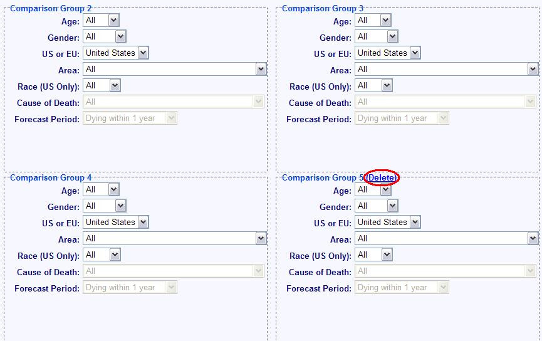Open Gender dropdown in Comparison Group 2

[104, 37]
